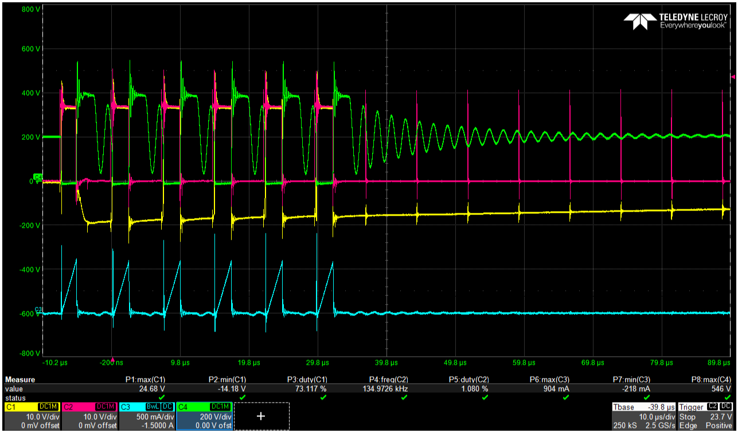Open the C1 channel descriptor box
Screen dimensions: 738x433
click(32, 416)
